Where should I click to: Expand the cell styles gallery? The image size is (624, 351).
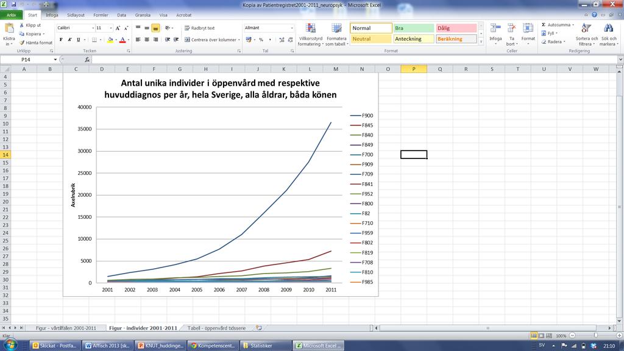pos(481,41)
